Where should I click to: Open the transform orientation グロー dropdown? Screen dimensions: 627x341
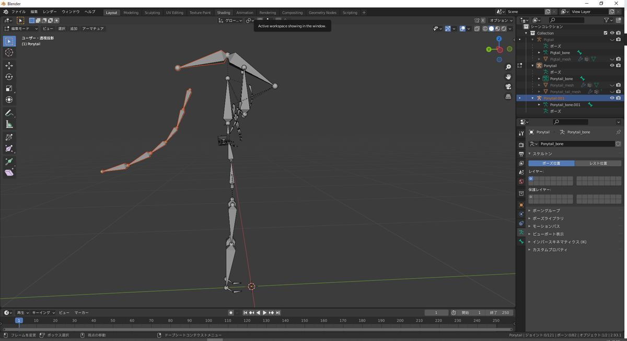[x=230, y=20]
